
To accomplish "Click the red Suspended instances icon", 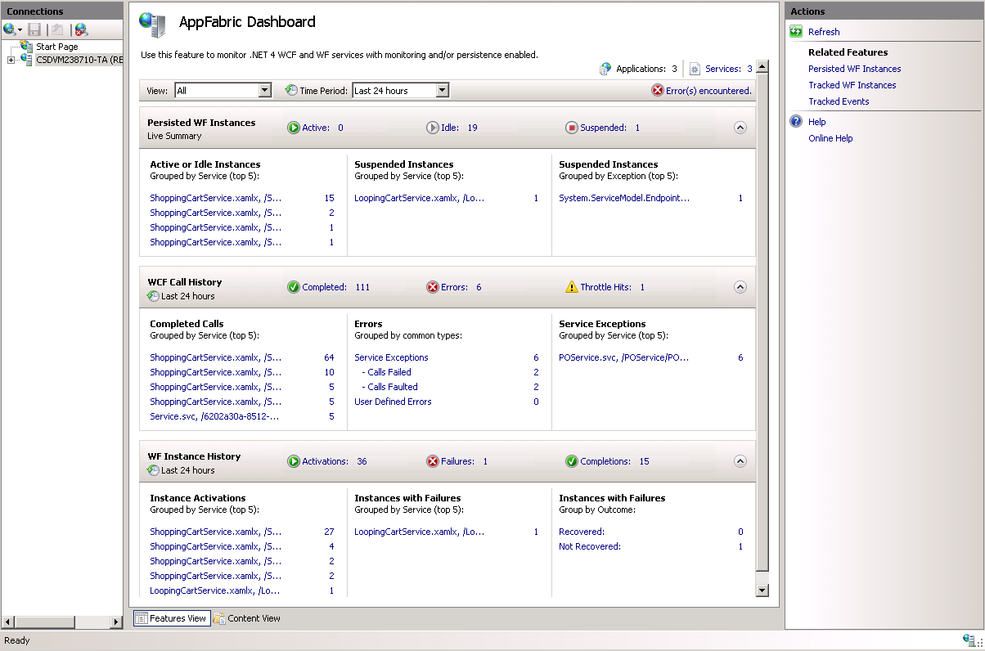I will click(x=572, y=128).
